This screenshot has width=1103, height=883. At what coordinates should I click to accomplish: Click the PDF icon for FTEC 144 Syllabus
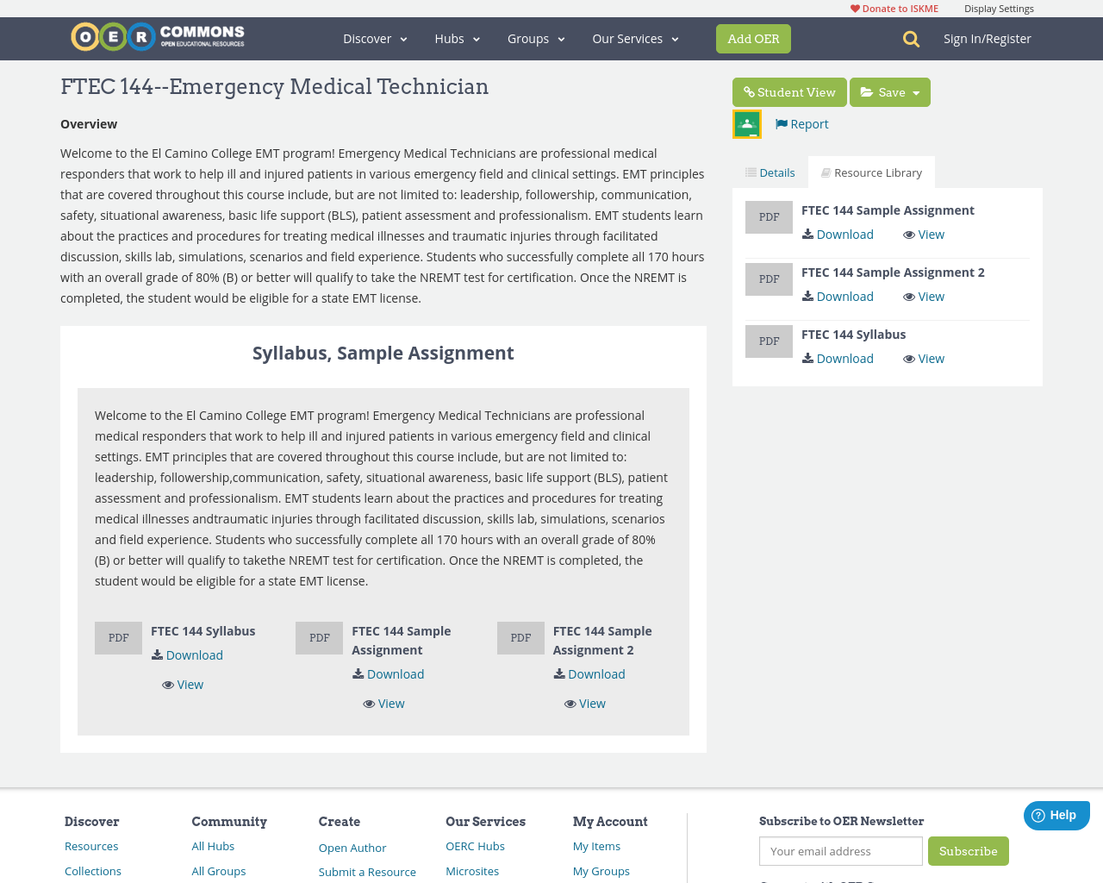point(769,340)
